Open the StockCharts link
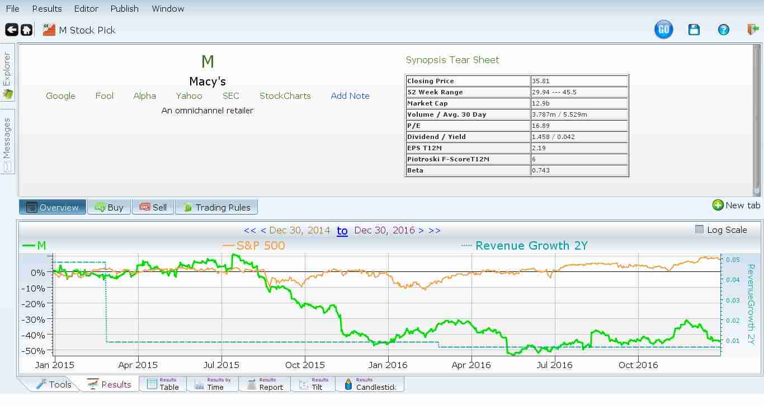Screen dimensions: 764x406 coord(285,95)
